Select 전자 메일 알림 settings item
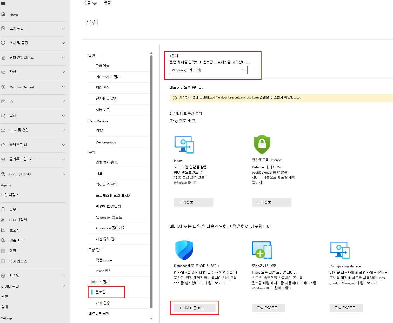This screenshot has height=323, width=393. tap(106, 98)
